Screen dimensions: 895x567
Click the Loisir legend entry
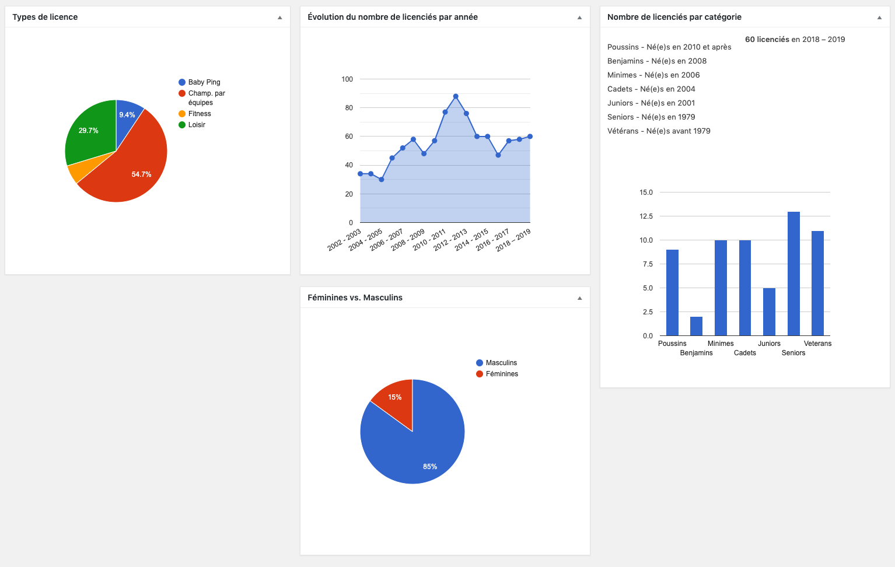(x=192, y=125)
